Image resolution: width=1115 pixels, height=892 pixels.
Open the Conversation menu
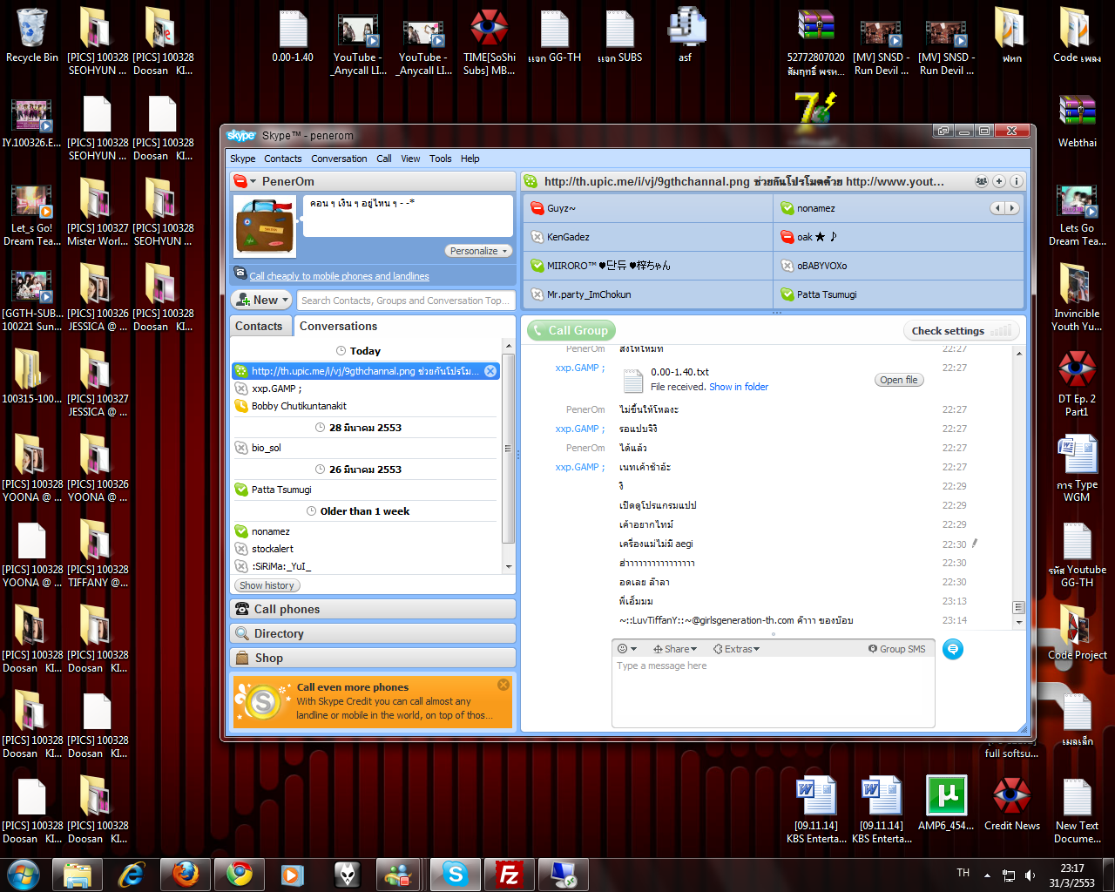tap(339, 159)
